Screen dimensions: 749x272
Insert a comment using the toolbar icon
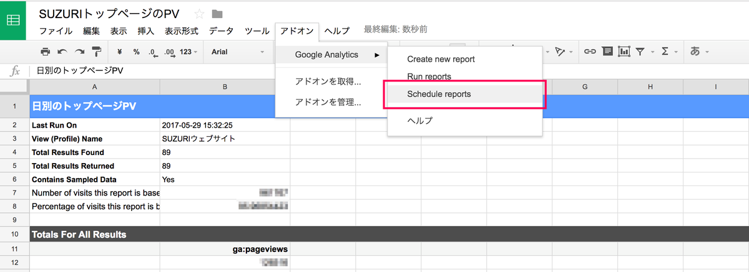pos(607,52)
